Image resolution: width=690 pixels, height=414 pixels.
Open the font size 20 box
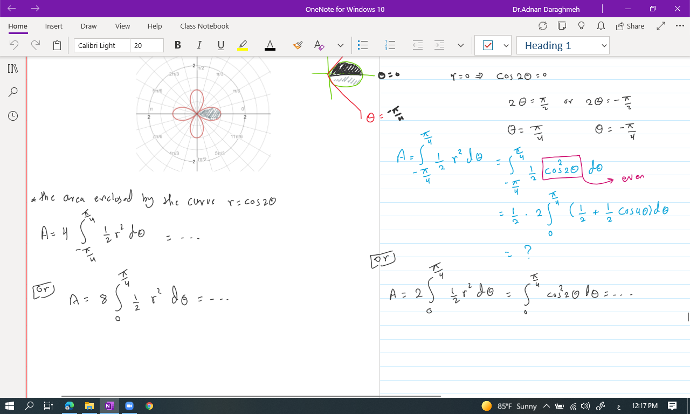147,45
